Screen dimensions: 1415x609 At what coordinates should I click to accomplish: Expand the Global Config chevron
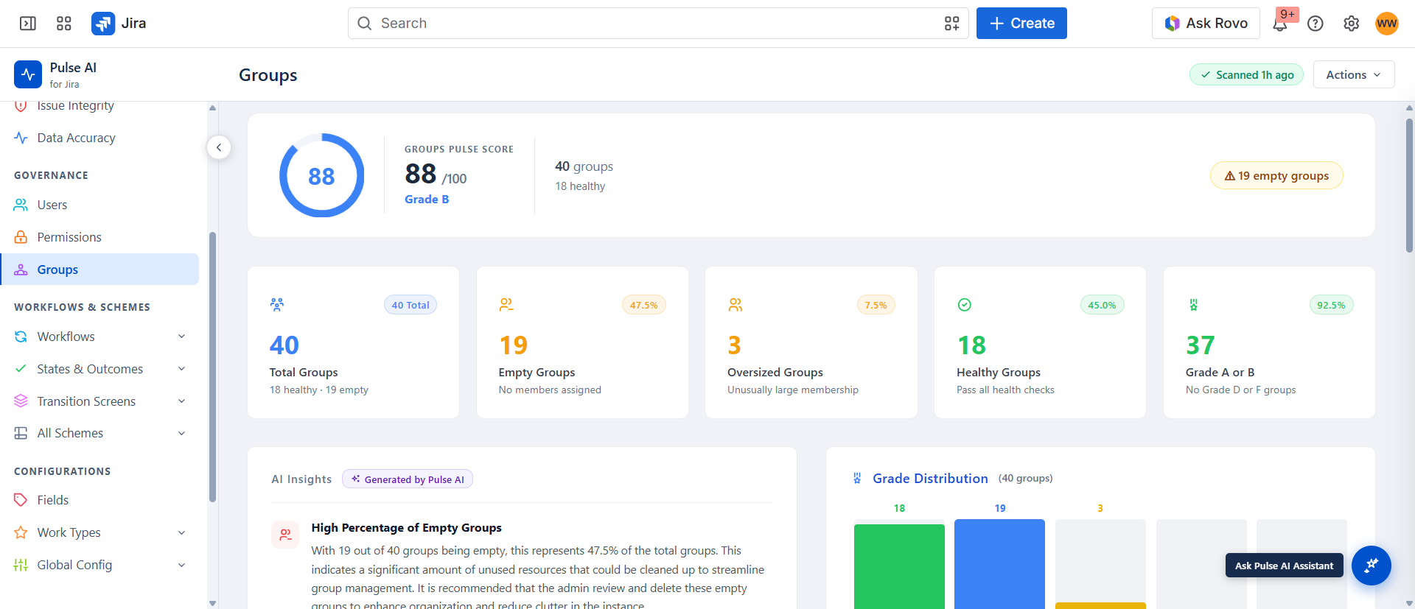(x=181, y=565)
